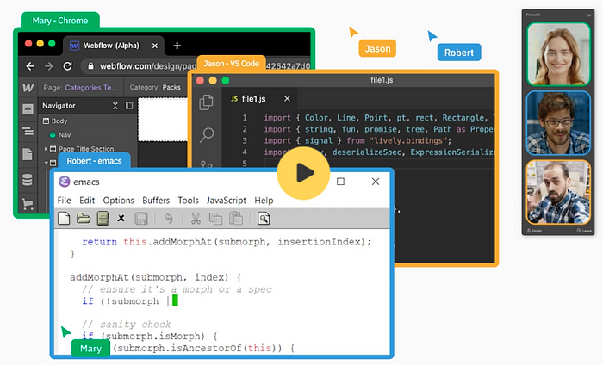The width and height of the screenshot is (603, 365).
Task: Open a new Chrome tab
Action: pyautogui.click(x=177, y=46)
